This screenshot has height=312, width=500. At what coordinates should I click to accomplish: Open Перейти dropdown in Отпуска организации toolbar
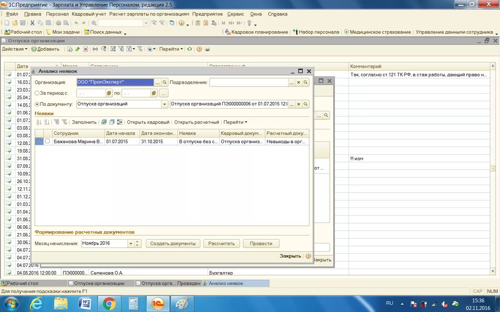(171, 49)
